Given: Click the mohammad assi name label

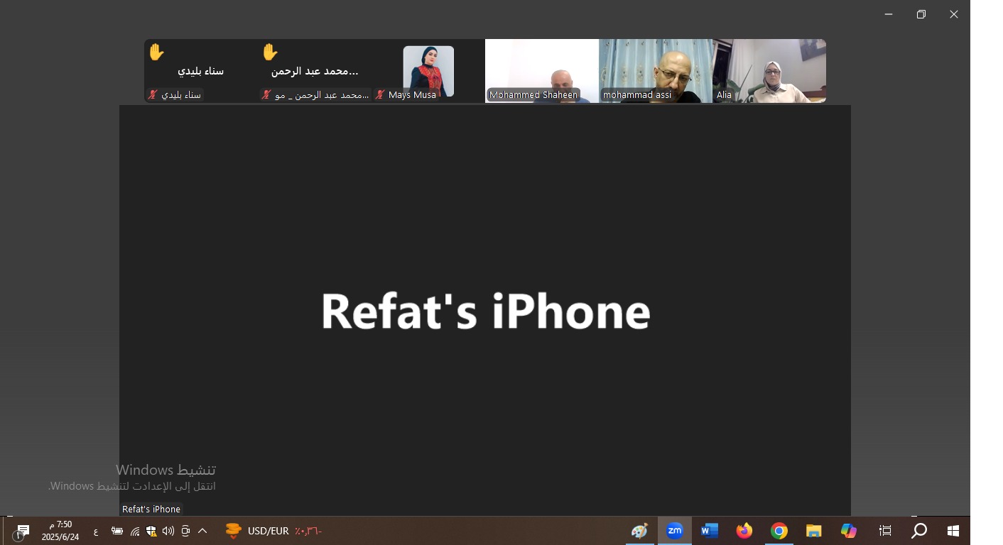Looking at the screenshot, I should 637,94.
